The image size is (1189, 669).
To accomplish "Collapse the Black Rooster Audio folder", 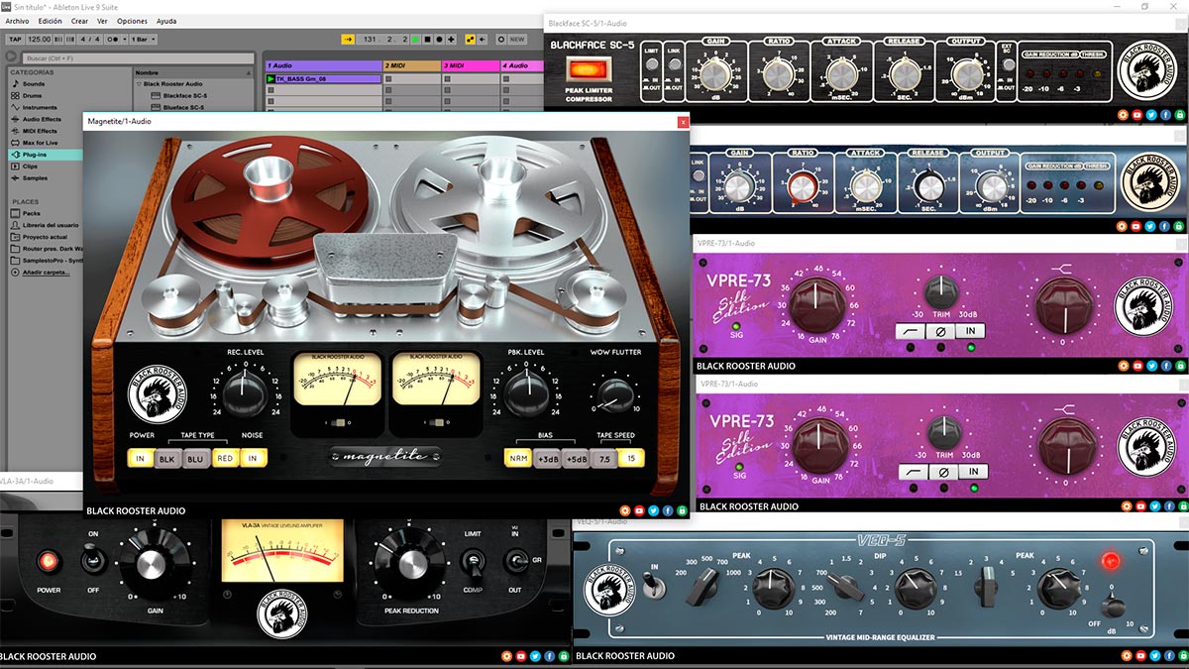I will point(140,84).
